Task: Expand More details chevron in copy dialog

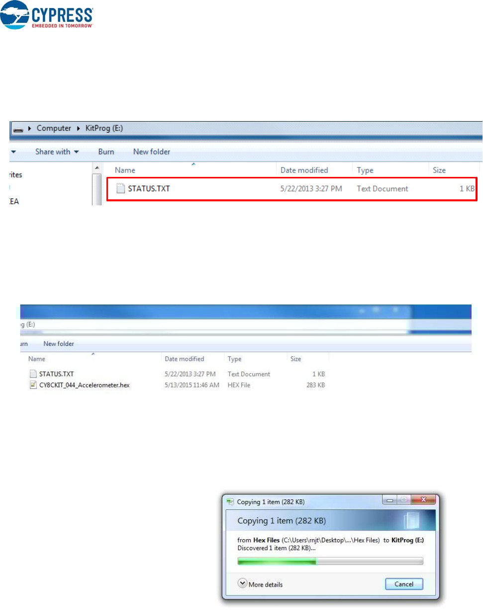Action: tap(242, 584)
